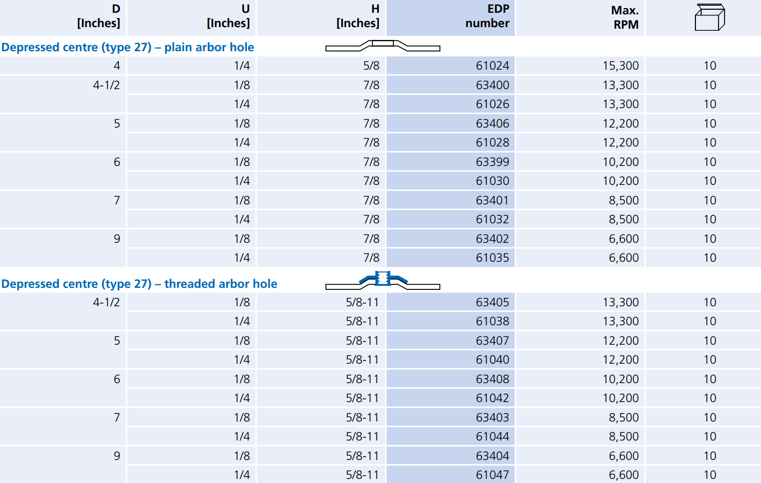Click the Max. RPM column header
Image resolution: width=761 pixels, height=483 pixels.
(x=624, y=17)
